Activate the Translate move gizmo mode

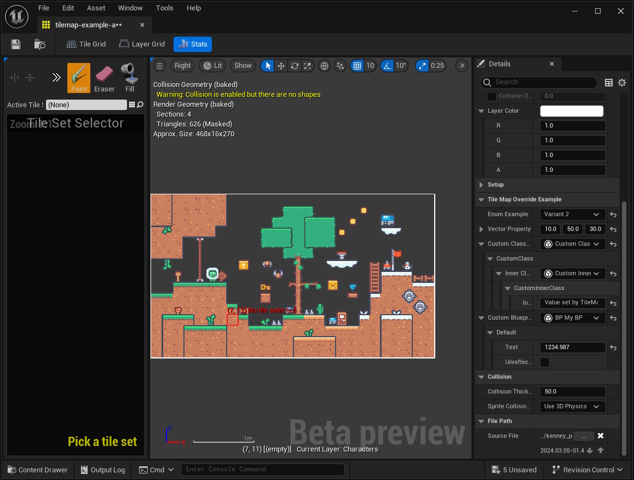pos(281,66)
